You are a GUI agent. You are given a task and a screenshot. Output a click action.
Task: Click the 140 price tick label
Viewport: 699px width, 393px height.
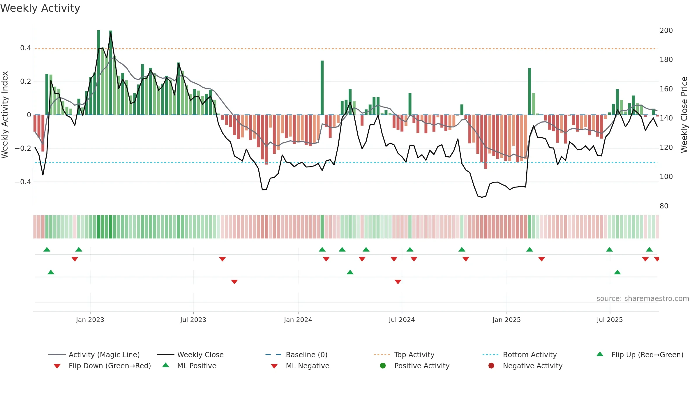coord(666,118)
